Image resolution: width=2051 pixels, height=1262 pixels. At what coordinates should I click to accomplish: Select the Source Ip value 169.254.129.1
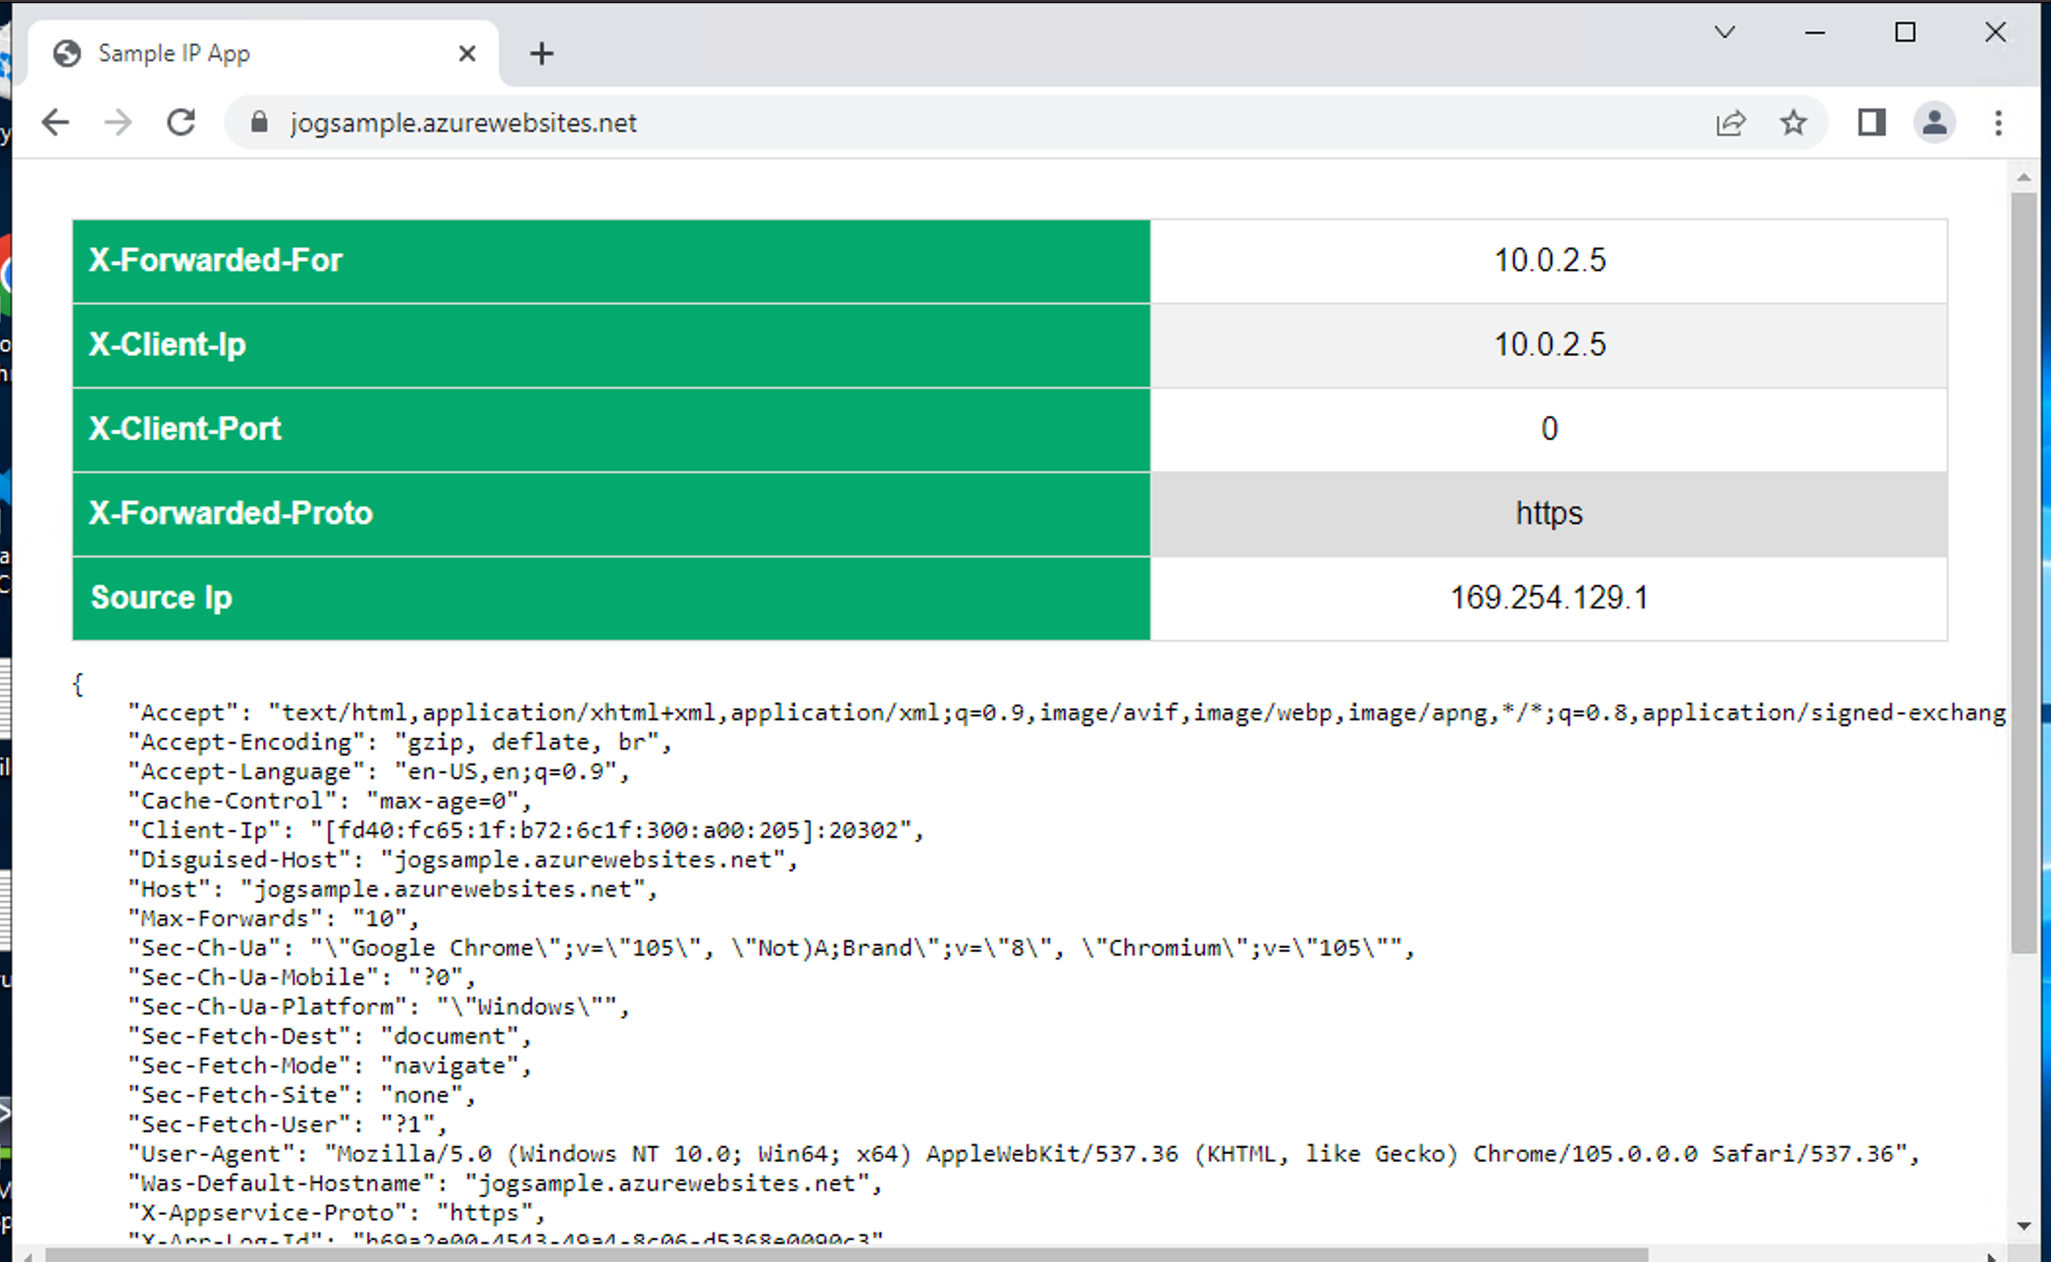pos(1549,597)
